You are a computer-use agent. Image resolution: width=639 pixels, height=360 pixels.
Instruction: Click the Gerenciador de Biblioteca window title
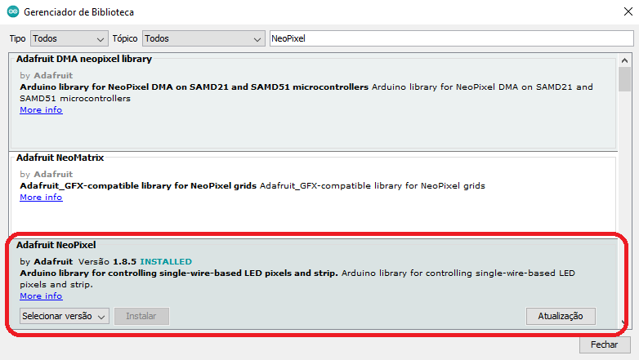coord(78,12)
